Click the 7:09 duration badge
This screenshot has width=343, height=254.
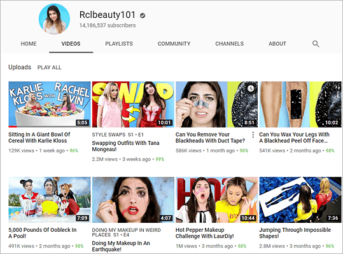(x=82, y=218)
